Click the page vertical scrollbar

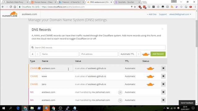[x=197, y=33]
